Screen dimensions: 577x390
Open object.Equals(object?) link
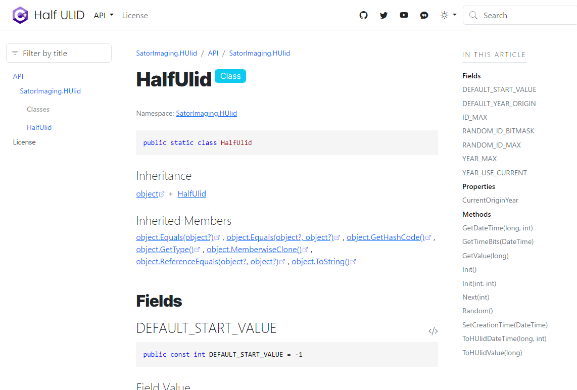click(178, 237)
